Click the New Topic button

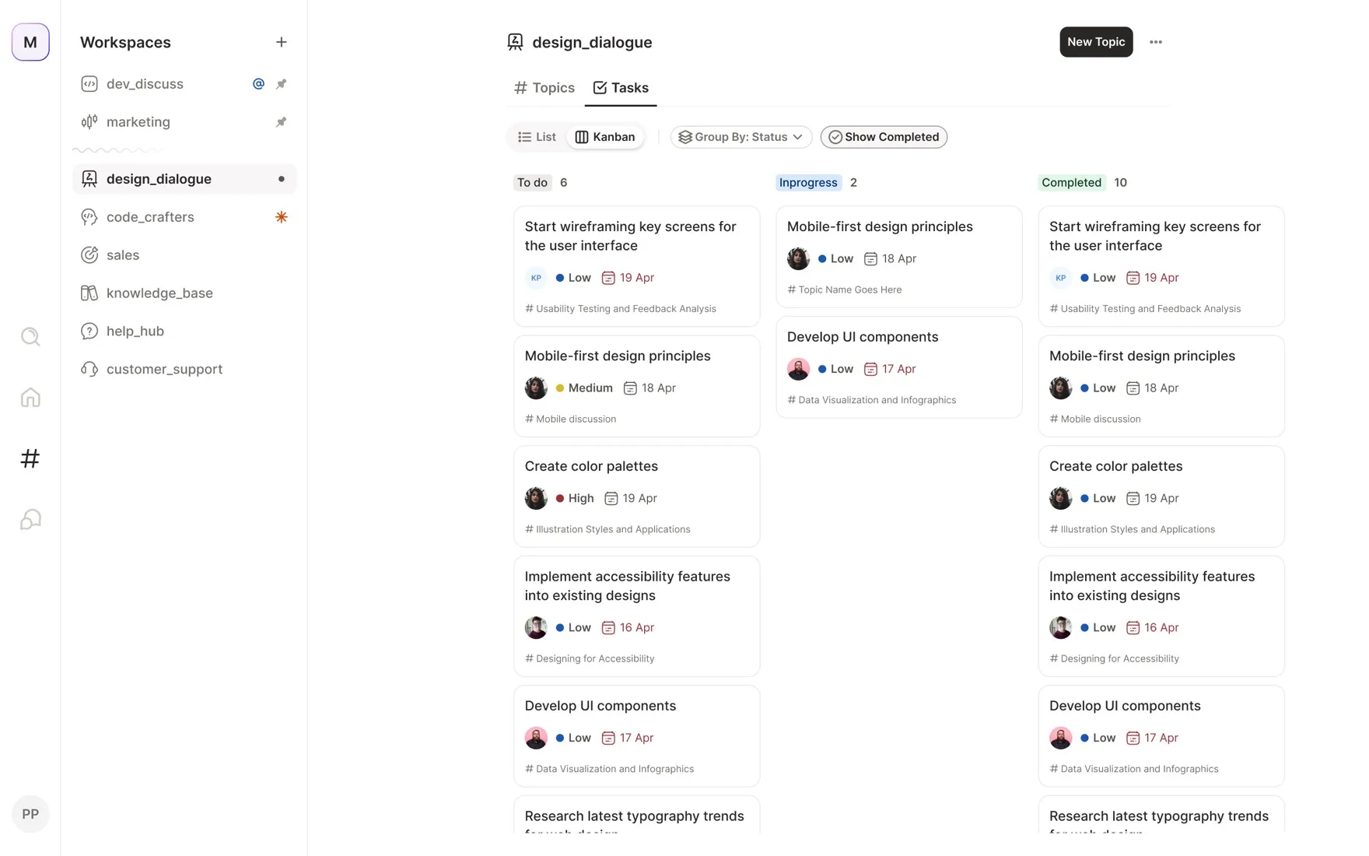click(1096, 42)
